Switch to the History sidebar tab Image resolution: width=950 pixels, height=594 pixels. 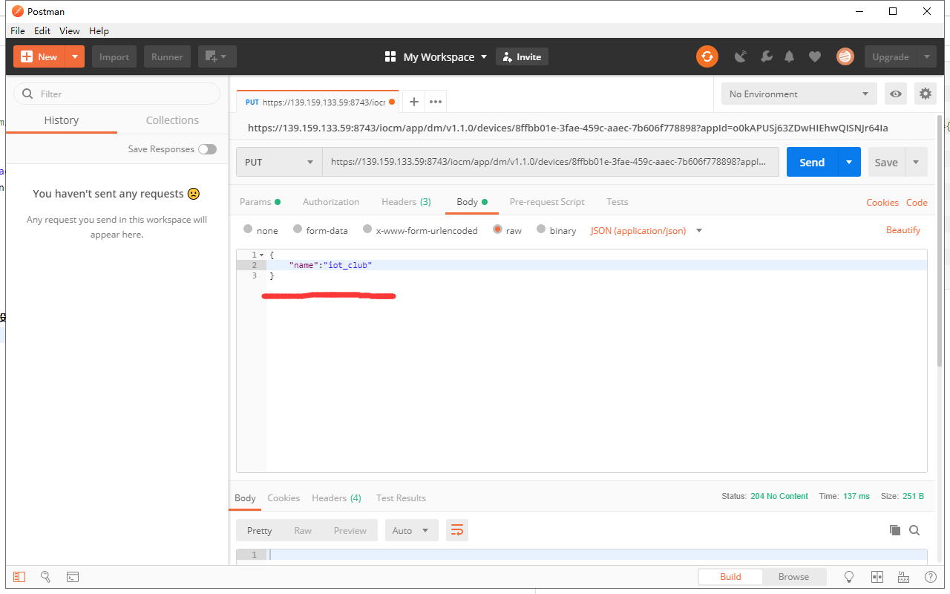(x=61, y=120)
